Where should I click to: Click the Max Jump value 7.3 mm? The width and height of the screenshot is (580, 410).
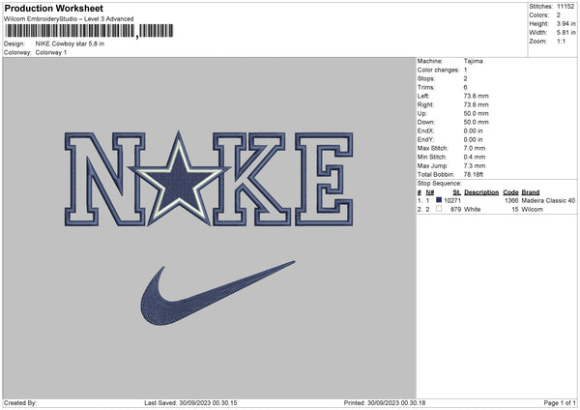(475, 165)
